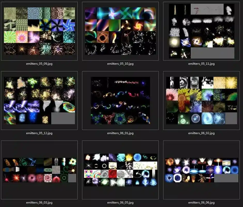Open the emitters_06_02.jpg thumbnail
The height and width of the screenshot is (207, 243).
pos(202,100)
